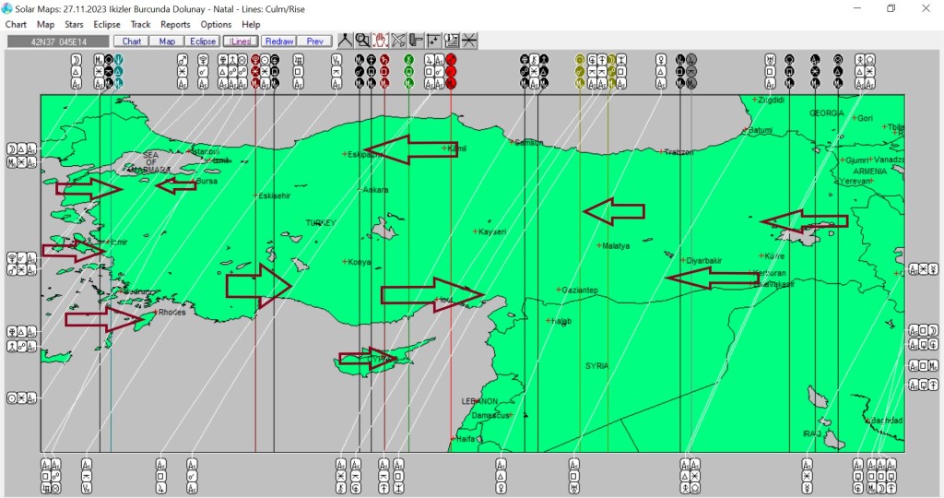Click the airplane icon in toolbar

point(398,41)
